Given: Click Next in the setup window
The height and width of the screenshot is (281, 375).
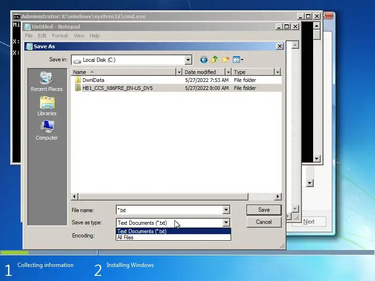Looking at the screenshot, I should [309, 222].
